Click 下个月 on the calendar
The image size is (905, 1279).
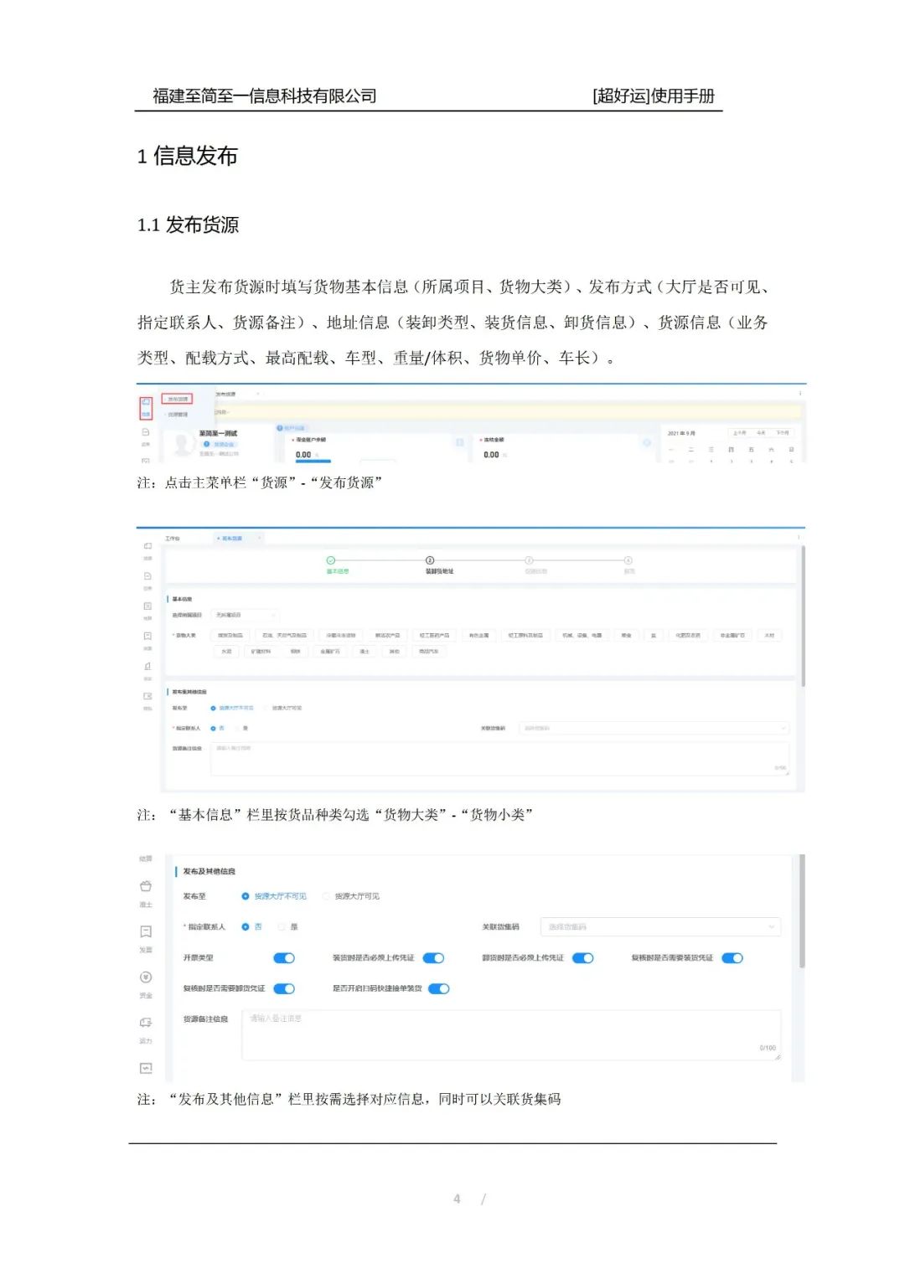pyautogui.click(x=782, y=433)
